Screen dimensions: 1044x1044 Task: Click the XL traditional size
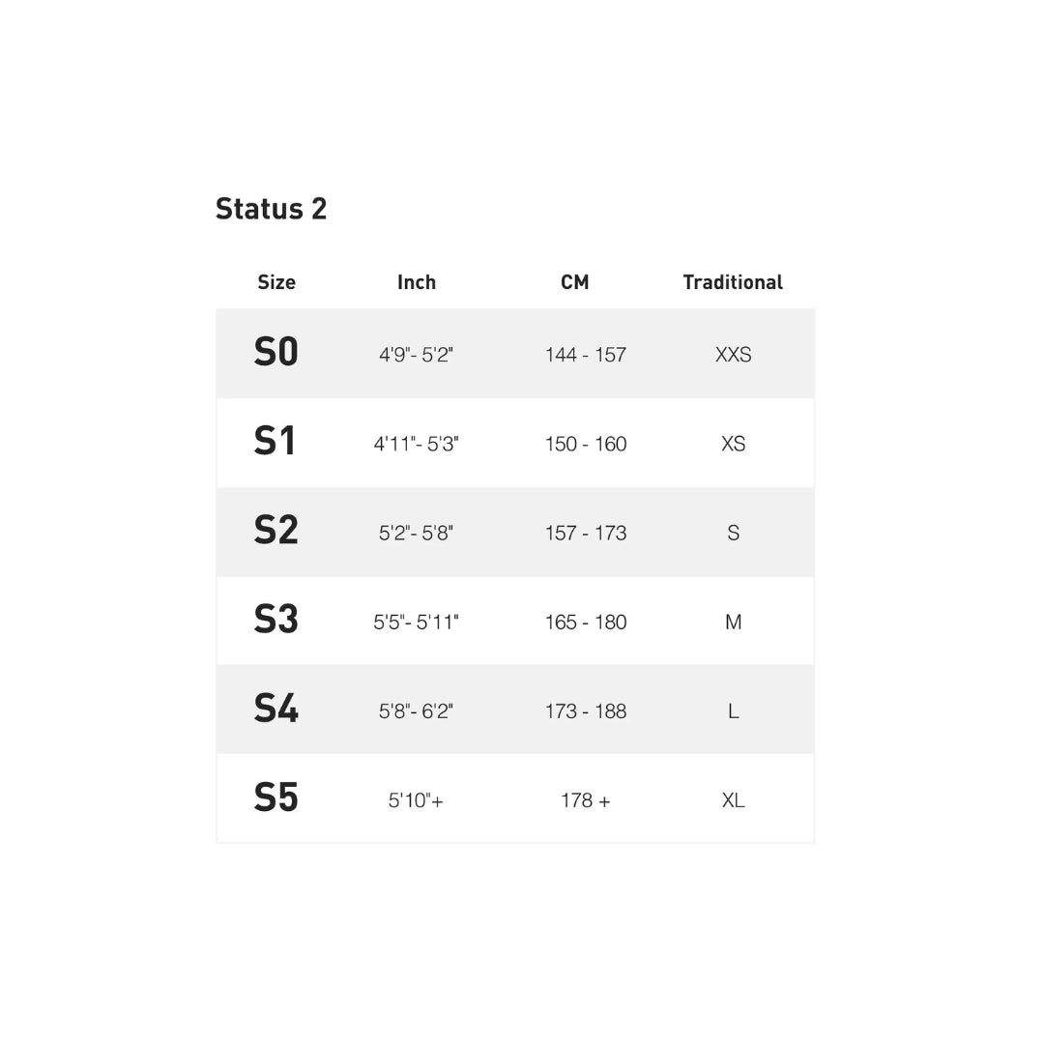733,800
